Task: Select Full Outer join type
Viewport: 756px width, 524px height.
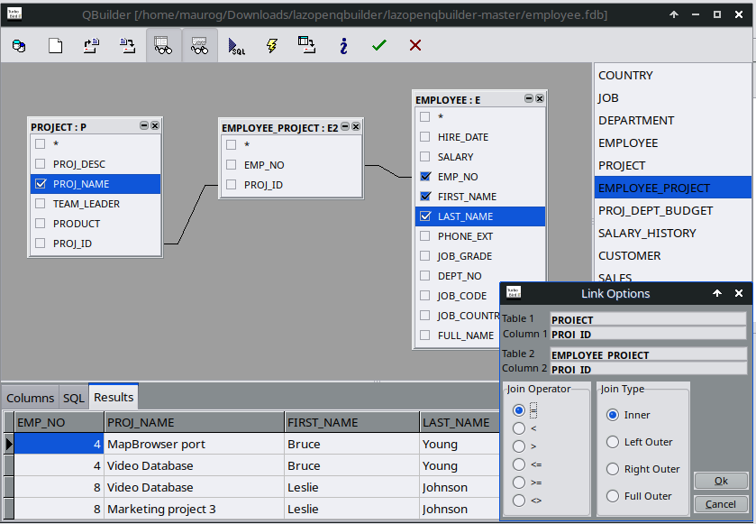Action: point(613,496)
